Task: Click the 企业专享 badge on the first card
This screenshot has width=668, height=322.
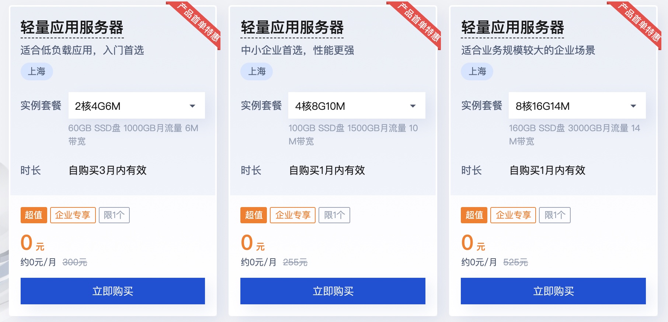Action: pos(73,215)
